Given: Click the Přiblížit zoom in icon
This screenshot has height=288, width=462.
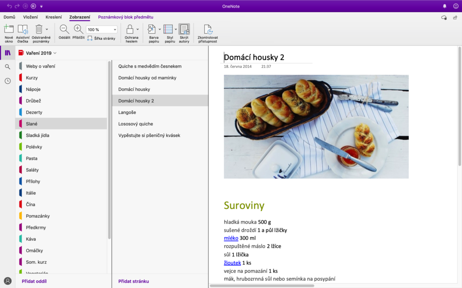Looking at the screenshot, I should coord(79,30).
